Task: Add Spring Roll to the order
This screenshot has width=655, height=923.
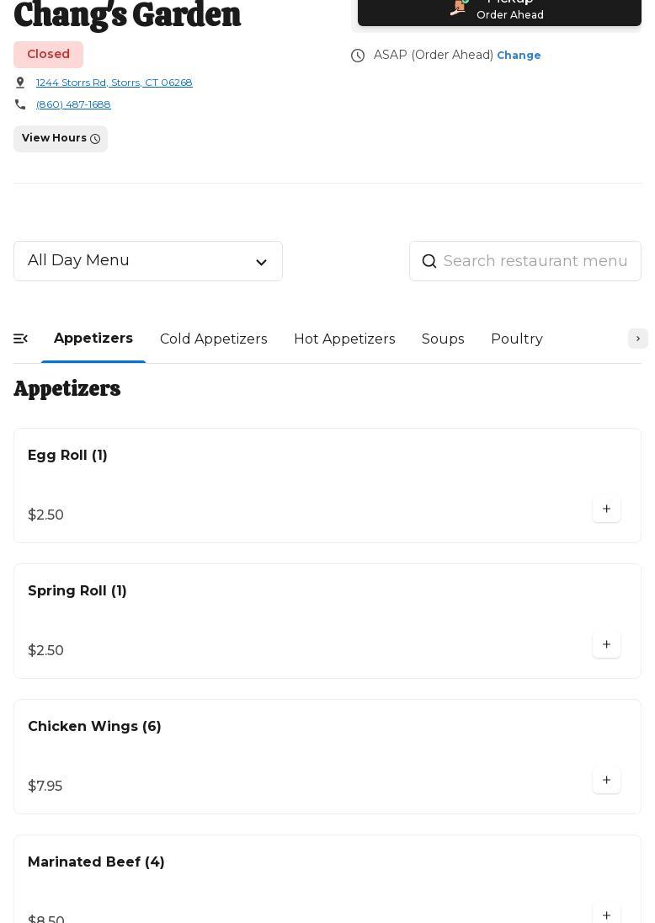Action: click(606, 644)
